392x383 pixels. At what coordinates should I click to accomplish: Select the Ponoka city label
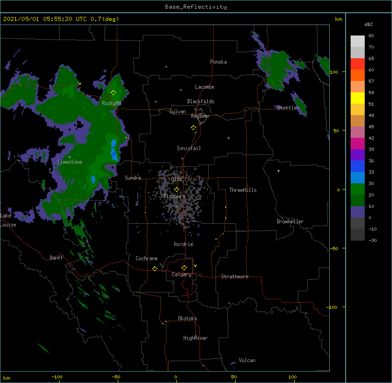coord(218,62)
